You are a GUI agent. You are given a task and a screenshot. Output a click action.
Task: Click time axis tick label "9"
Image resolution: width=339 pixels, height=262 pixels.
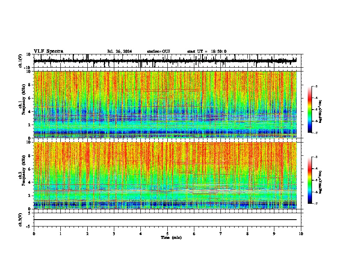(274, 234)
